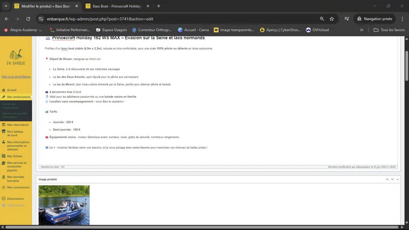Image resolution: width=409 pixels, height=230 pixels.
Task: Go back to previous page
Action: coord(7,19)
